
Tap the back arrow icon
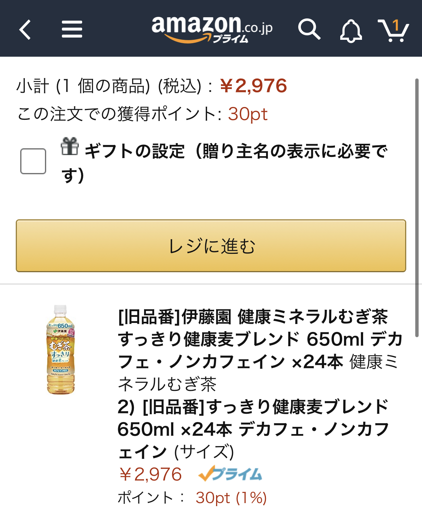click(25, 30)
